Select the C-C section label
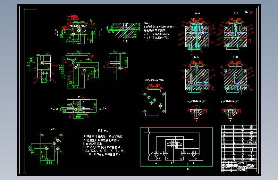This screenshot has height=180, width=278. pos(197,57)
